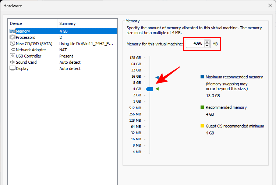The image size is (276, 185).
Task: Select the New CD/DVD (SATA) disc icon
Action: point(13,44)
